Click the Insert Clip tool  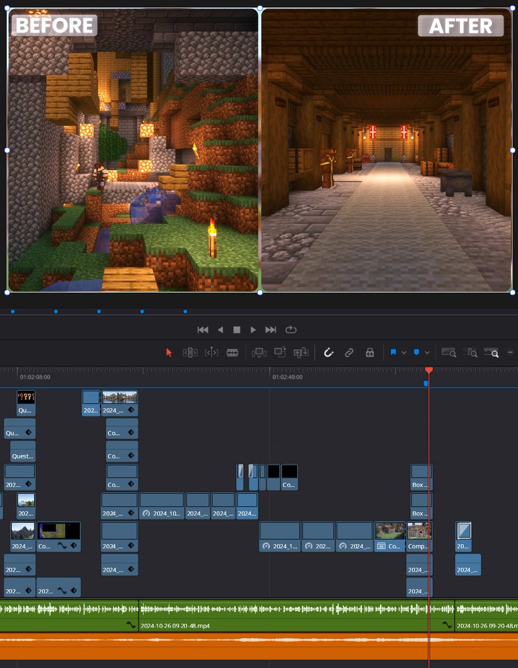coord(259,352)
